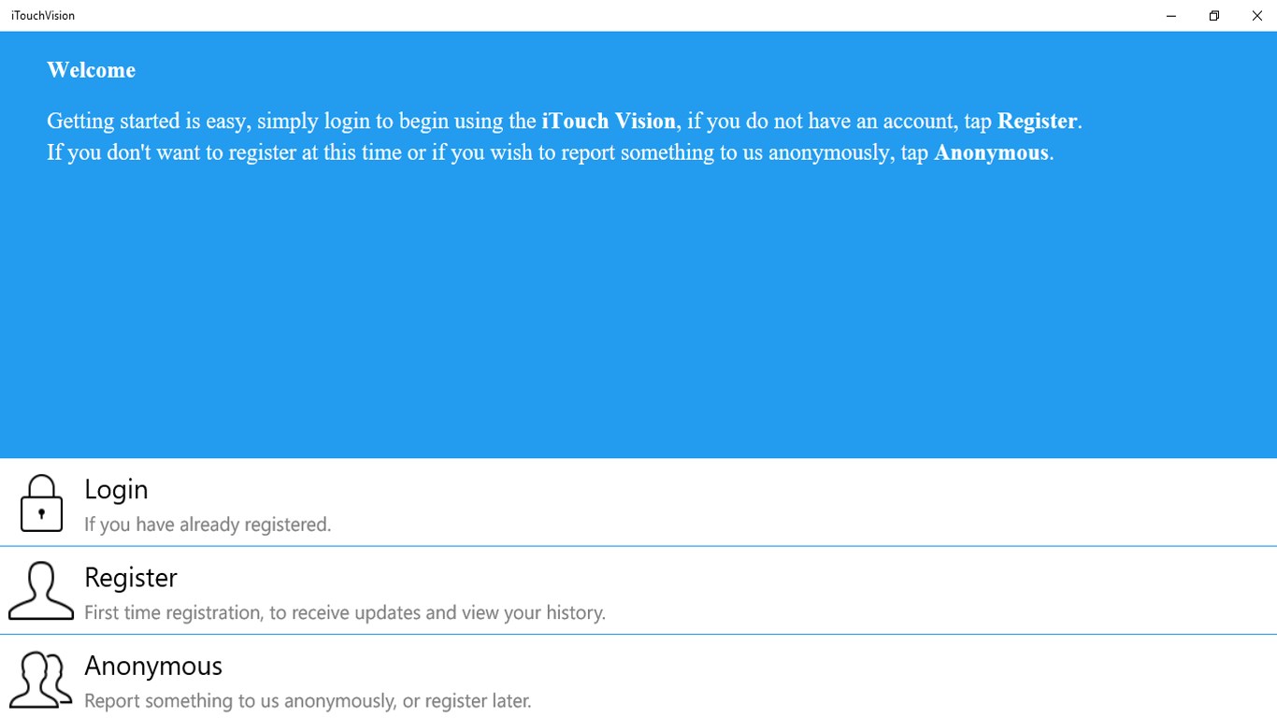
Task: Click bold "Anonymous" word in welcome paragraph
Action: click(991, 152)
